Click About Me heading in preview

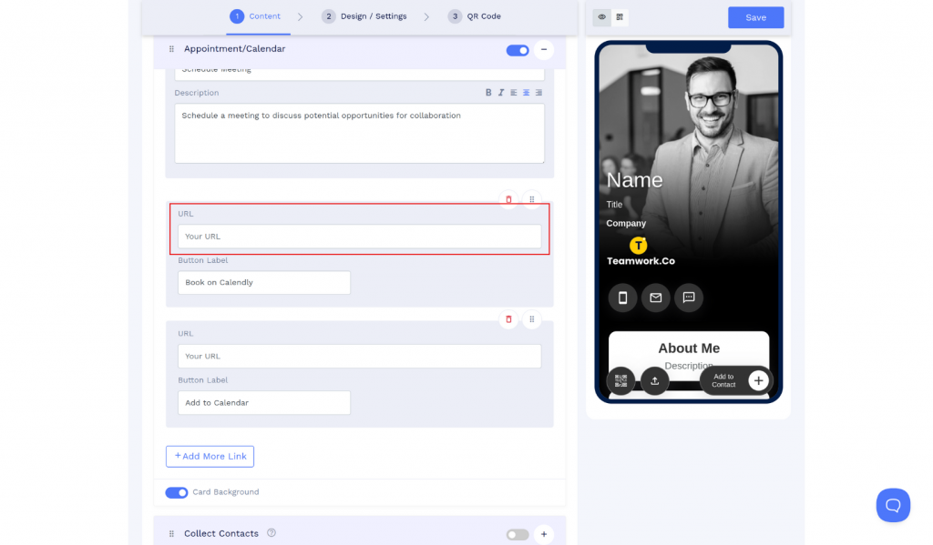point(689,348)
